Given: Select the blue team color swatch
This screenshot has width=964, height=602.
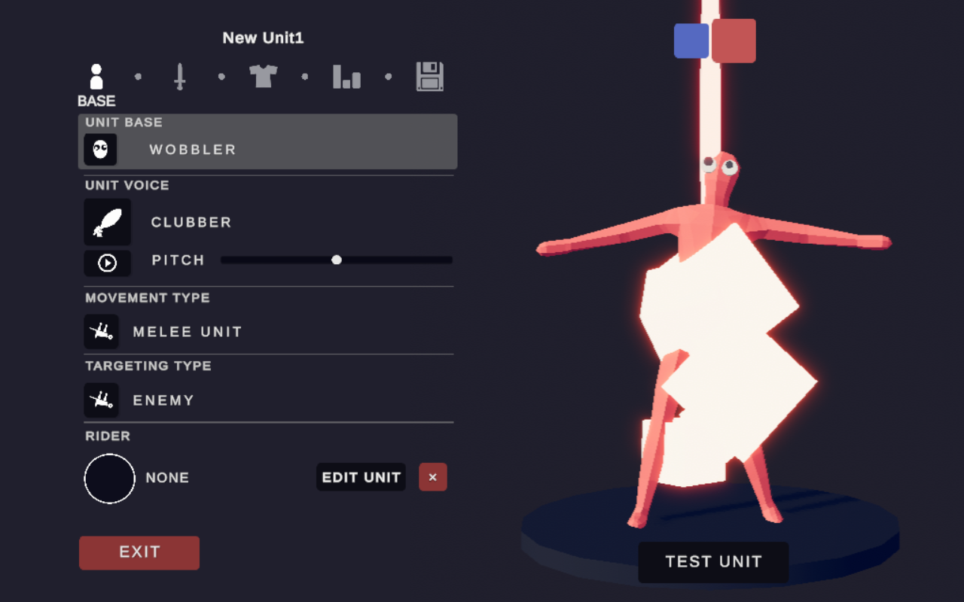Looking at the screenshot, I should click(691, 41).
